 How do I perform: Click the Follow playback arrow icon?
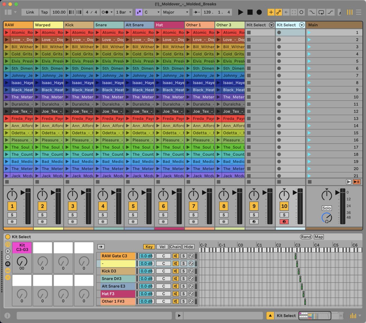[197, 12]
